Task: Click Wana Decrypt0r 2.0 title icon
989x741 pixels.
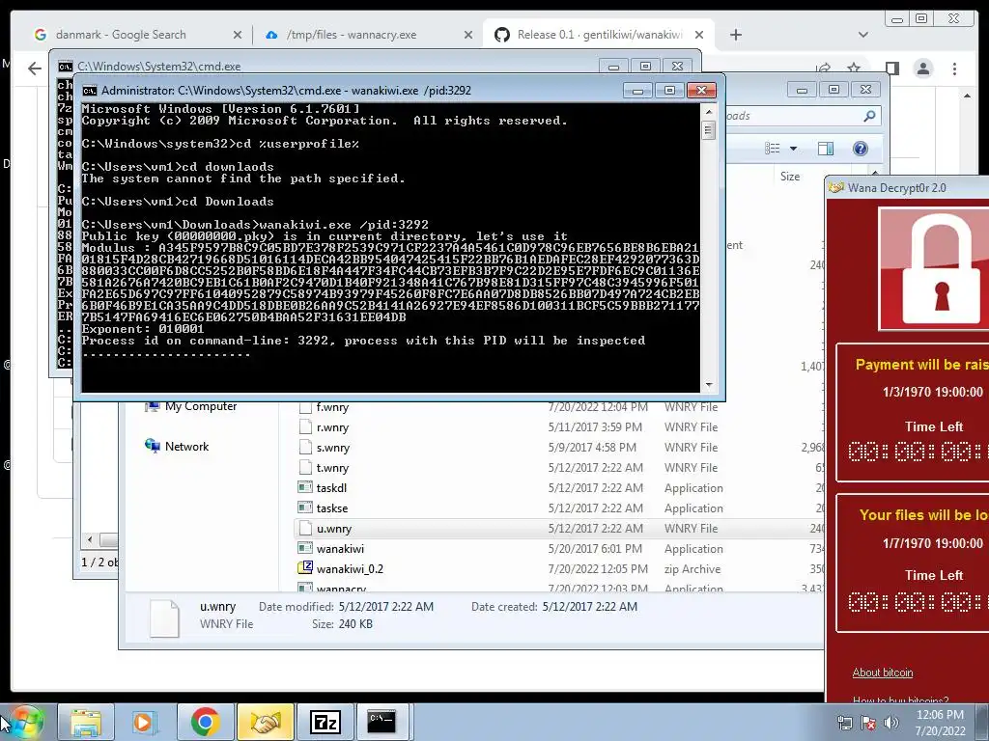Action: pyautogui.click(x=836, y=188)
